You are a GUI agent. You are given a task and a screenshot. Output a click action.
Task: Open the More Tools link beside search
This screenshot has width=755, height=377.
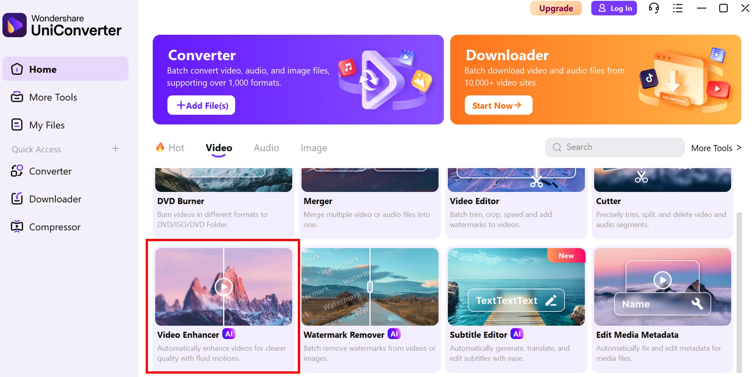click(716, 148)
